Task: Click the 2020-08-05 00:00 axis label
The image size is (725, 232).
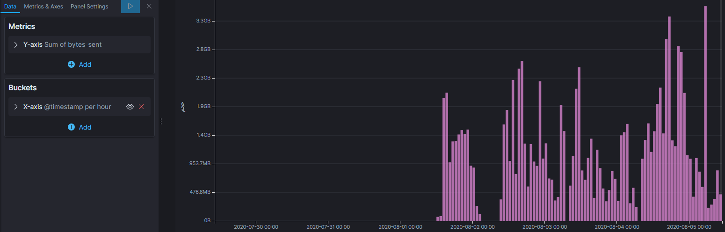Action: 689,227
